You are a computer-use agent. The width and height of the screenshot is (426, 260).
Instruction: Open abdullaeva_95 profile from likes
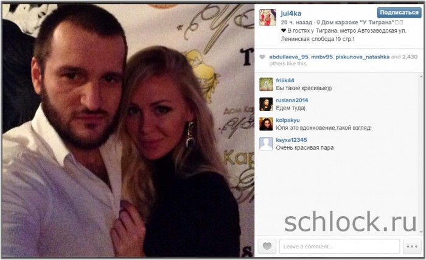[x=288, y=57]
